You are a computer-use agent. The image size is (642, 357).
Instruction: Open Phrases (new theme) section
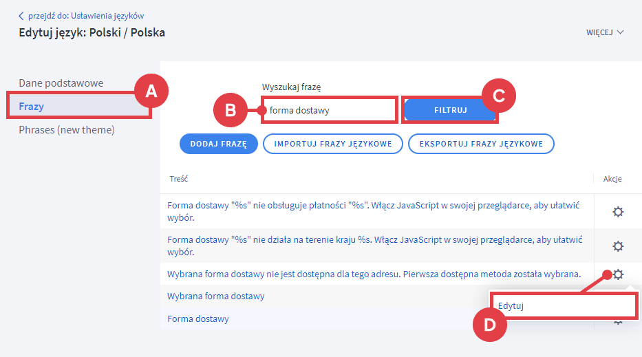pyautogui.click(x=66, y=130)
